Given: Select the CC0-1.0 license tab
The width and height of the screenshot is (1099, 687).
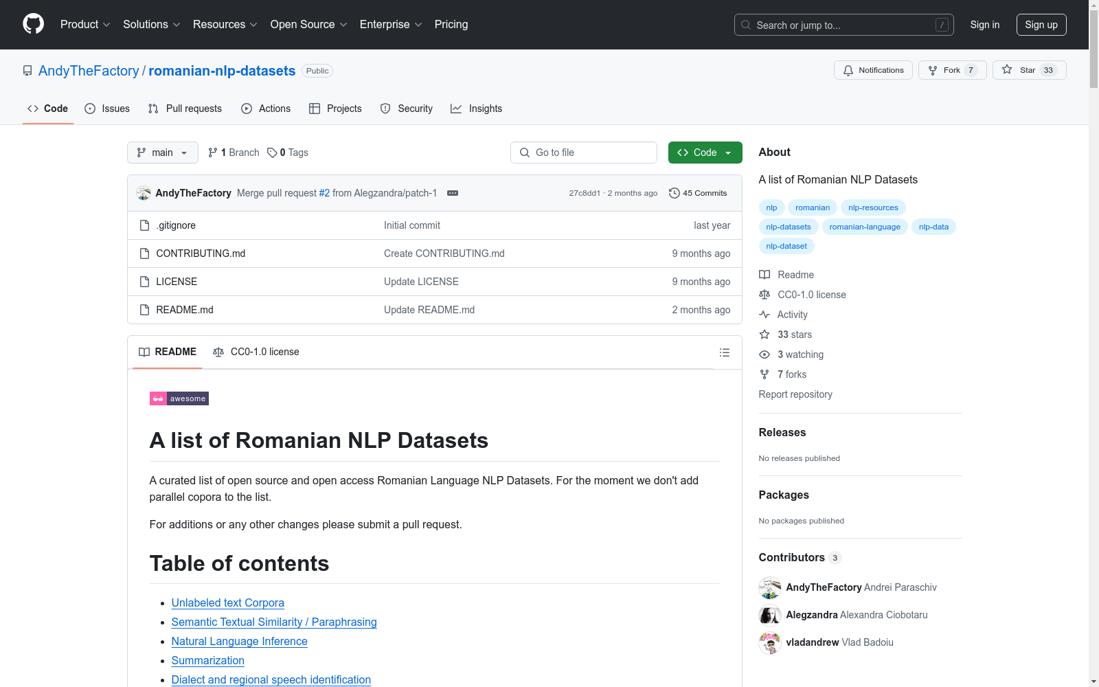Looking at the screenshot, I should pos(256,352).
